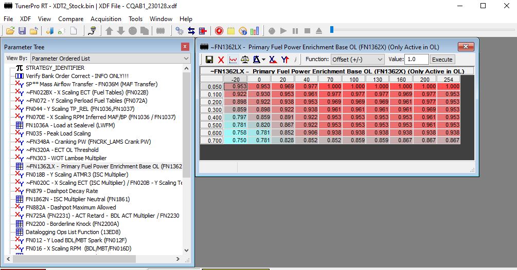Click the red gauge dashboard icon

(x=219, y=31)
